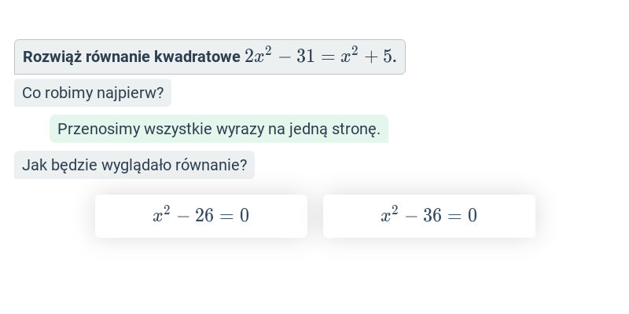The height and width of the screenshot is (314, 629).
Task: Click the 'Co robimy najpierw?' message bubble
Action: [x=93, y=93]
